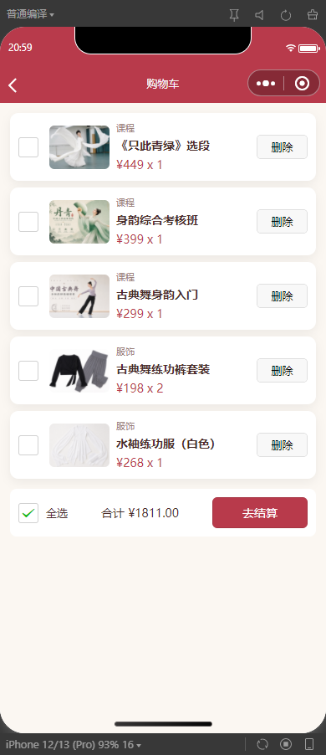
Task: Mute sound with the speaker icon
Action: (x=260, y=15)
